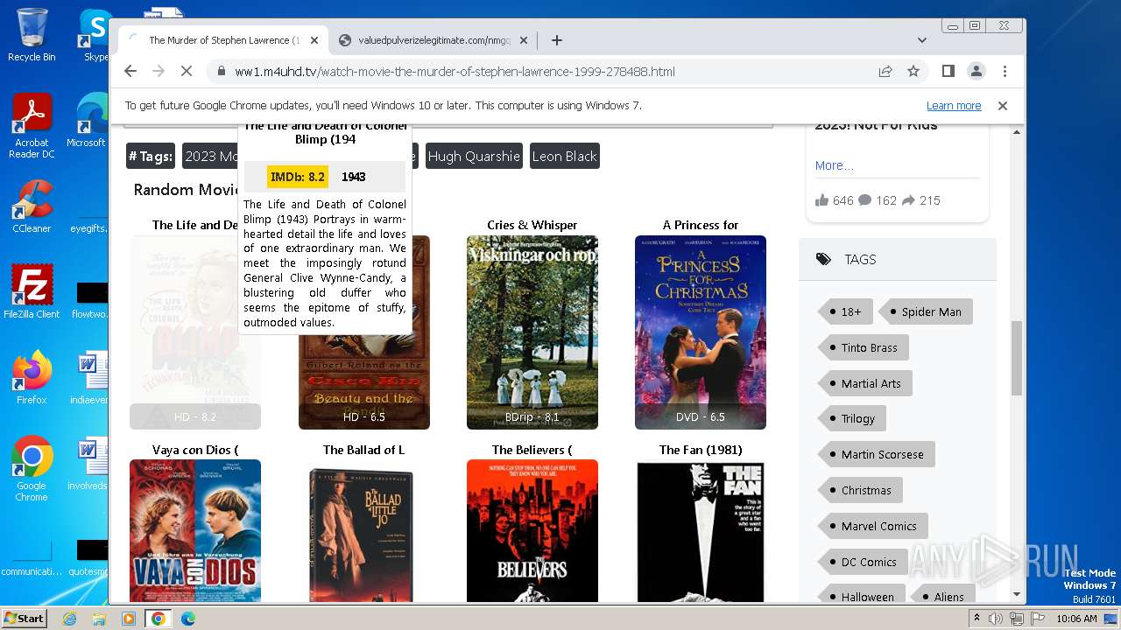Click the IMDb: 8.2 rating badge
The height and width of the screenshot is (630, 1121).
297,177
